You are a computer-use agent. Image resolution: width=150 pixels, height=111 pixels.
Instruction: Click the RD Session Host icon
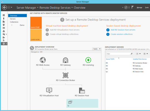82,90
